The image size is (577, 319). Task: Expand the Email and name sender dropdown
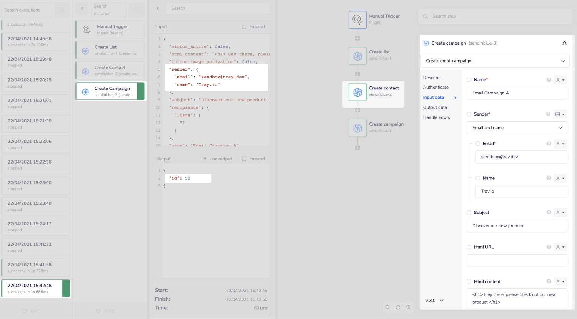[517, 128]
